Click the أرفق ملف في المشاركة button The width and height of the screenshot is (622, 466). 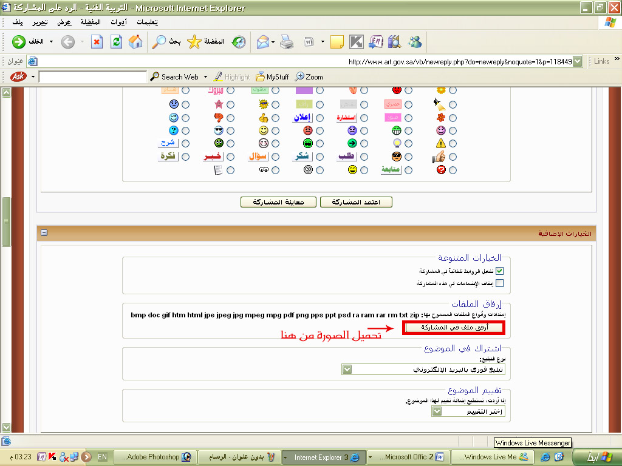coord(454,328)
